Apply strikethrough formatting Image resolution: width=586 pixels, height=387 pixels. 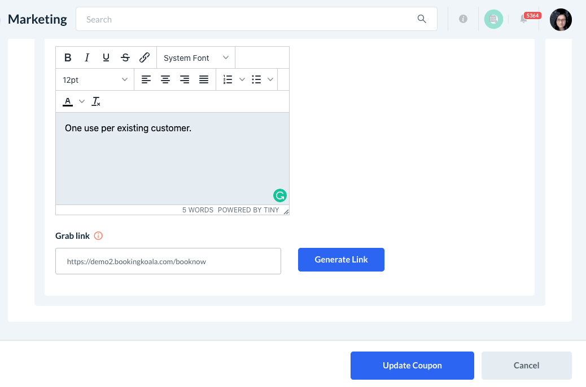coord(125,57)
